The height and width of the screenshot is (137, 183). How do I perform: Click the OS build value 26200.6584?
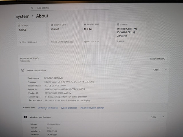52,134
